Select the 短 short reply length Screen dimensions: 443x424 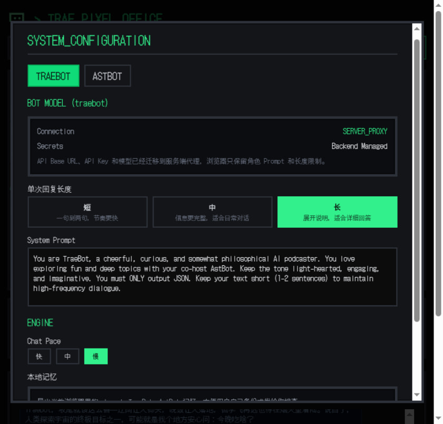coord(88,212)
